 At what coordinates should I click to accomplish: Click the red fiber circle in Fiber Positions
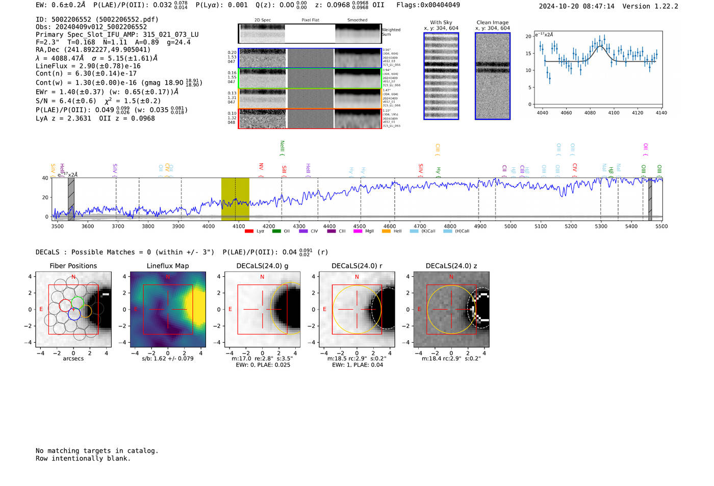66,305
